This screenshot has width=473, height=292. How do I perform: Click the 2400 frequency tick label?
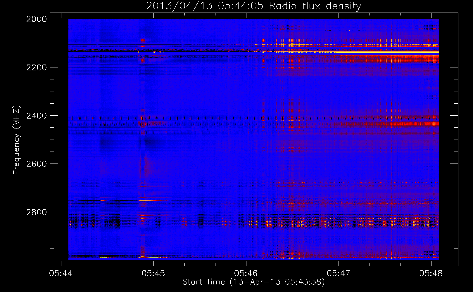pyautogui.click(x=37, y=116)
